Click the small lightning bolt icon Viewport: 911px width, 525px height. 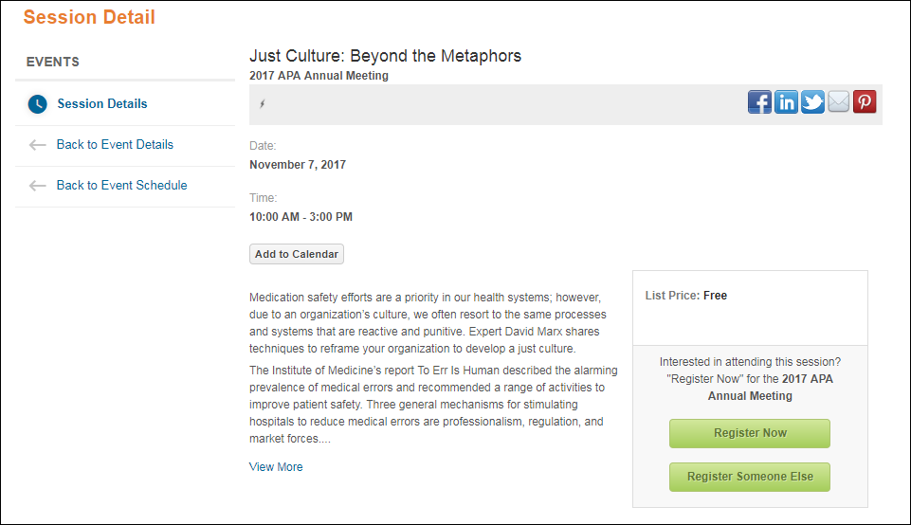(x=262, y=104)
